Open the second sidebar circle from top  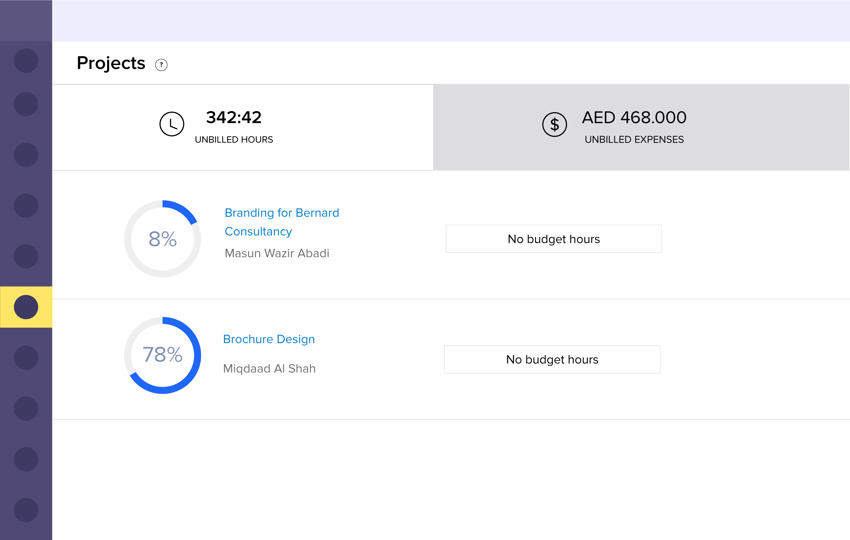tap(26, 104)
